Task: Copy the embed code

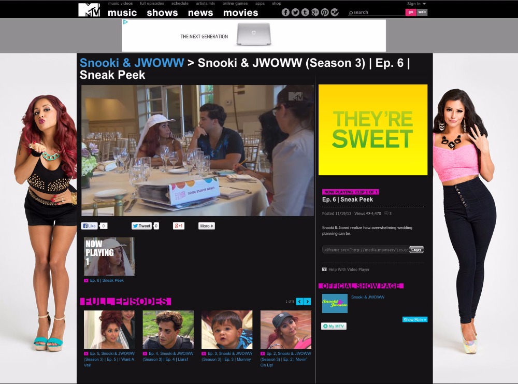Action: click(x=416, y=249)
